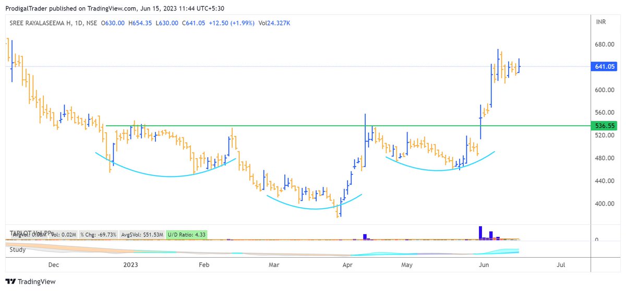Click the 641.05 current price label
The width and height of the screenshot is (626, 291).
point(604,67)
